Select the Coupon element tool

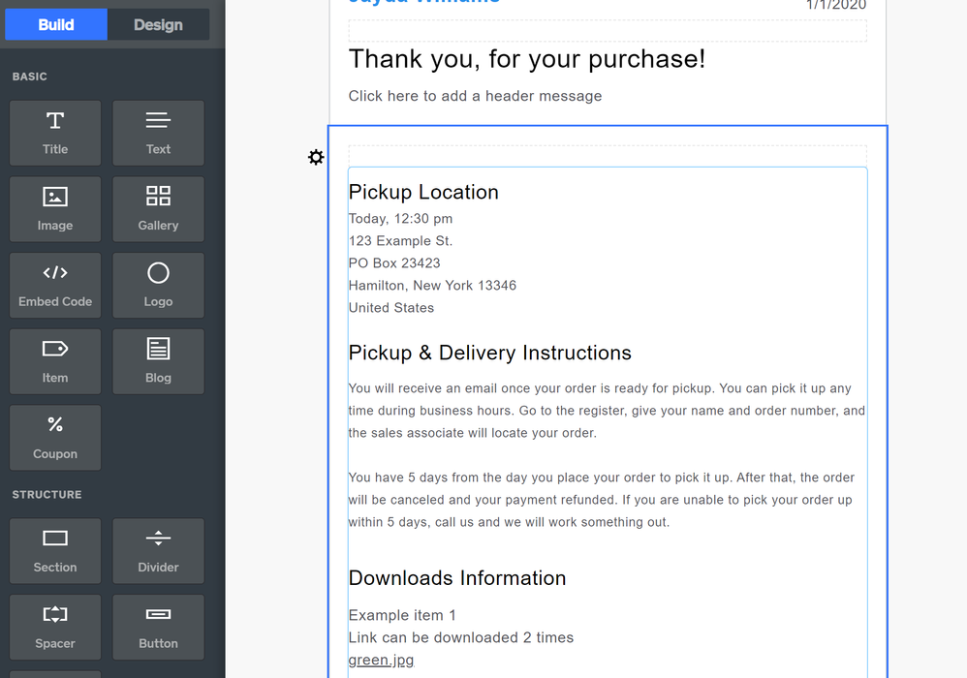click(x=55, y=438)
